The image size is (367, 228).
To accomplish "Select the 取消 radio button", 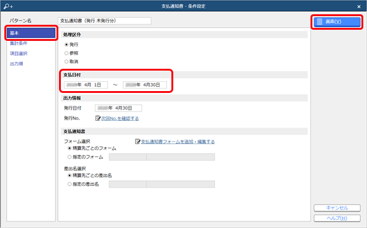I will coord(66,62).
